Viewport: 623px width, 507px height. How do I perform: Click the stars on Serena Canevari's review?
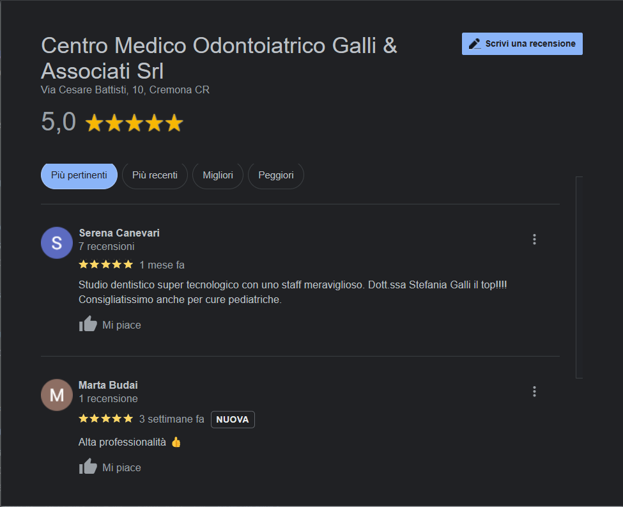[105, 265]
